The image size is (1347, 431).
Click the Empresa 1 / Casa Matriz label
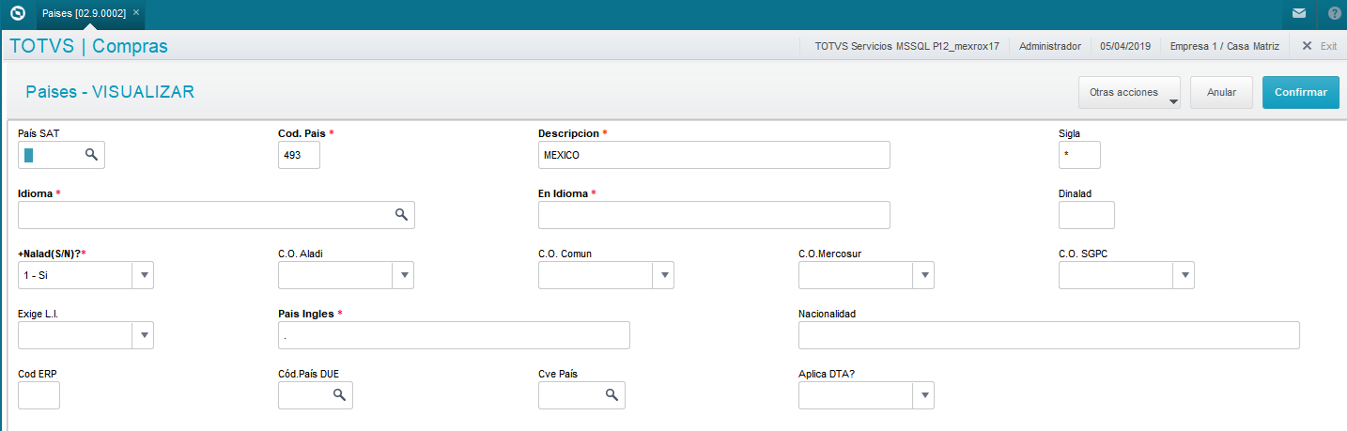[x=1226, y=45]
